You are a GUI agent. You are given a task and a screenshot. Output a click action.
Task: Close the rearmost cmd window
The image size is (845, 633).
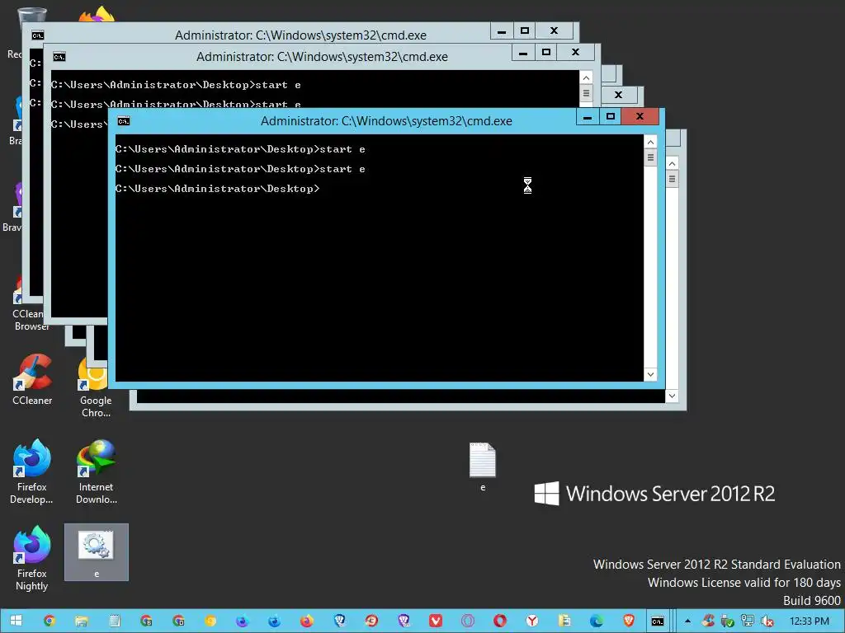(x=554, y=31)
